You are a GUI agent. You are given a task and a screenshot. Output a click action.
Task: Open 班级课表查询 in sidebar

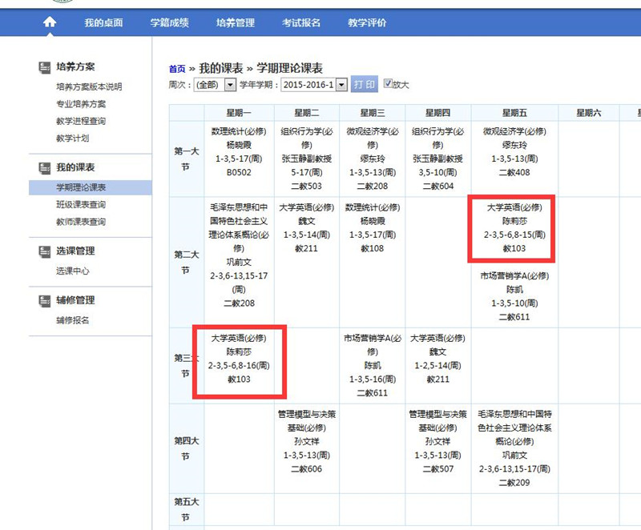pyautogui.click(x=80, y=205)
